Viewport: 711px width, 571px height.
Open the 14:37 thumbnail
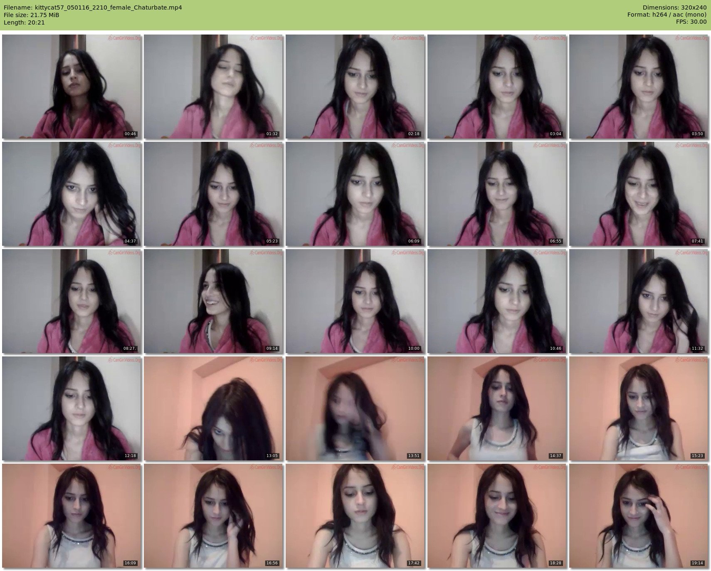[x=496, y=408]
